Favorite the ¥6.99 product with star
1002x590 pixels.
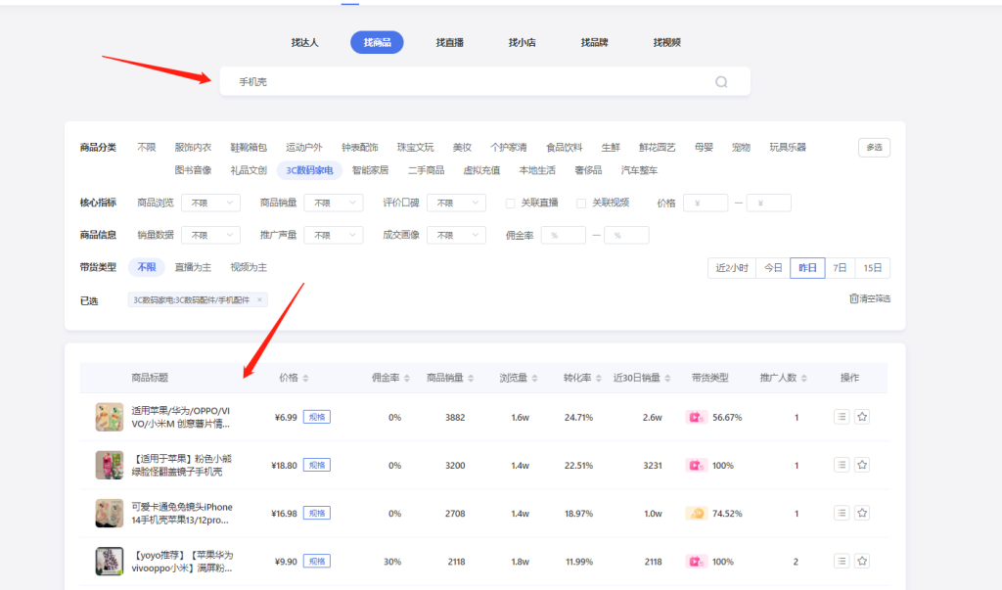click(862, 417)
